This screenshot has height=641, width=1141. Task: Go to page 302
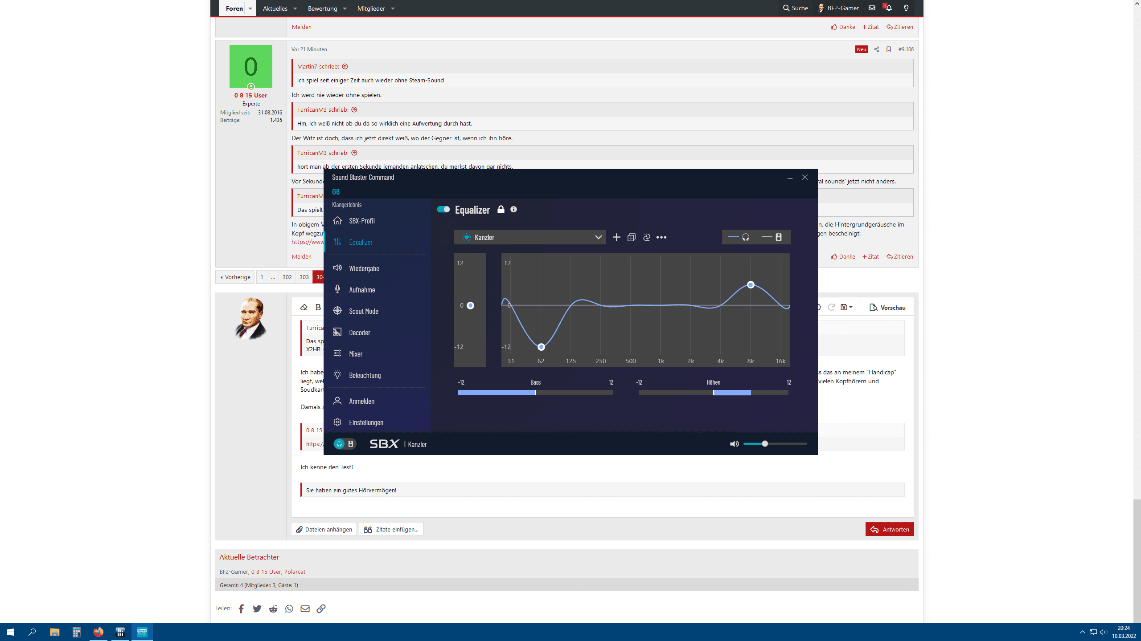coord(287,277)
